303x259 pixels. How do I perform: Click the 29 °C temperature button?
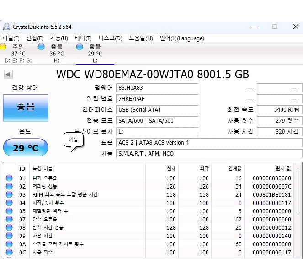point(26,148)
